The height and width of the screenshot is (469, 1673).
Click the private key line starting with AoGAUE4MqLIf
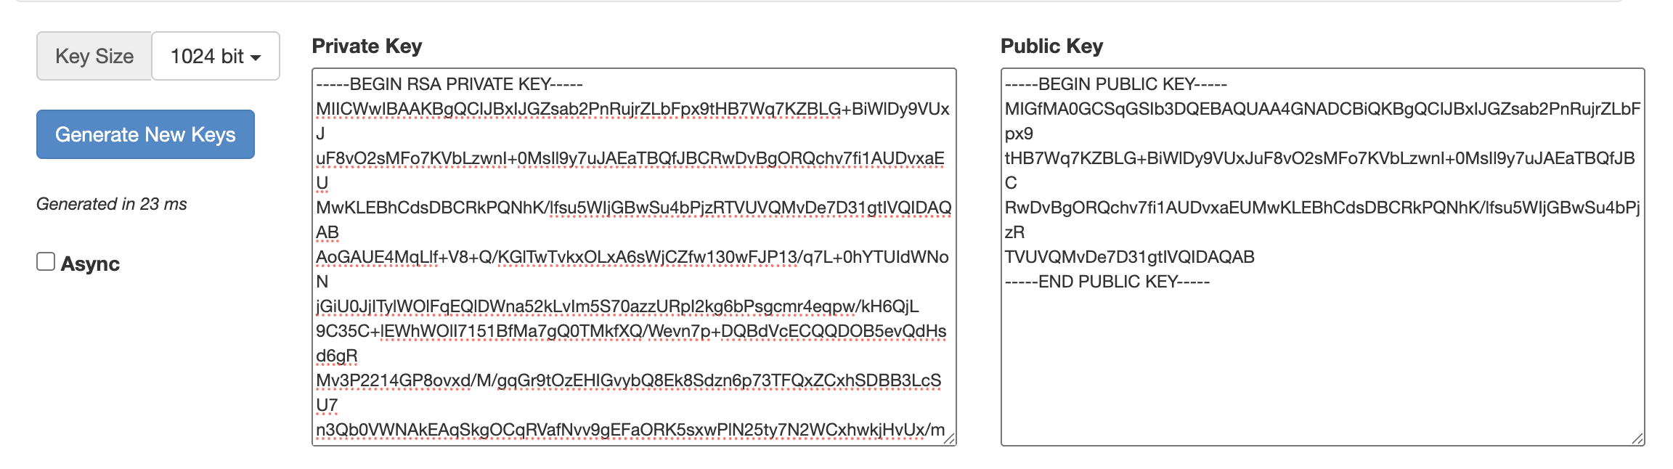[632, 257]
